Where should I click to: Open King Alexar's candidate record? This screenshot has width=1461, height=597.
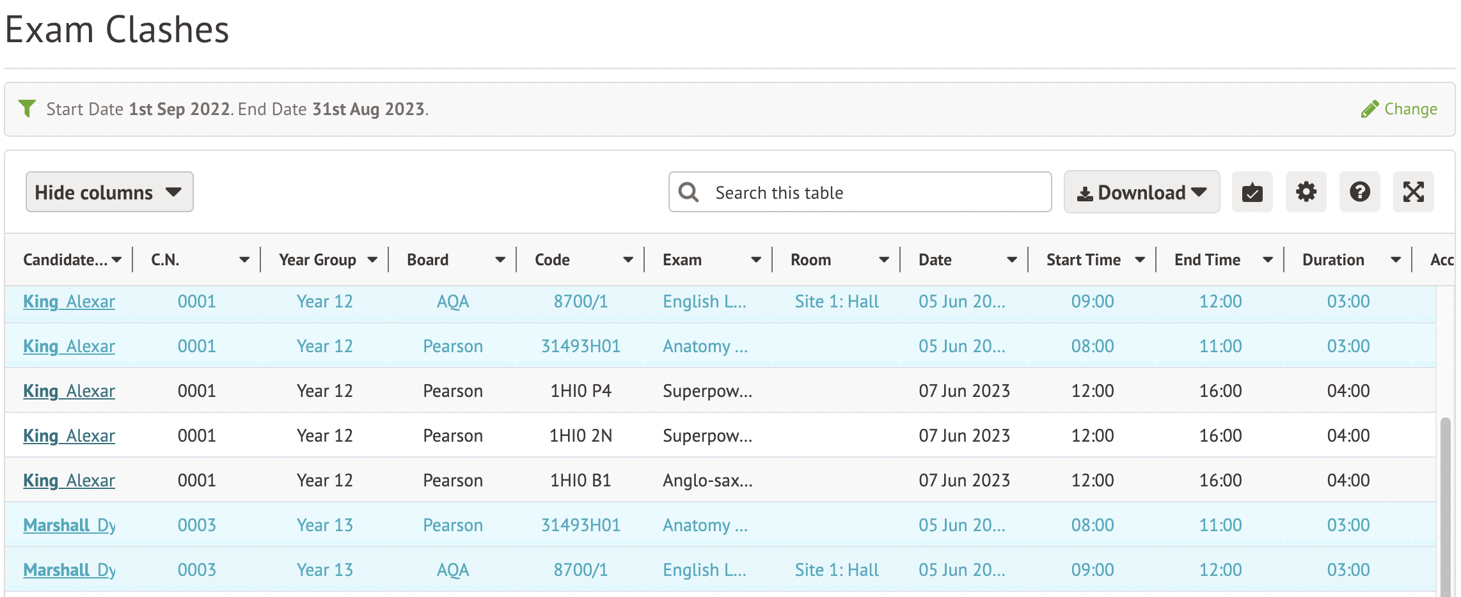coord(68,301)
